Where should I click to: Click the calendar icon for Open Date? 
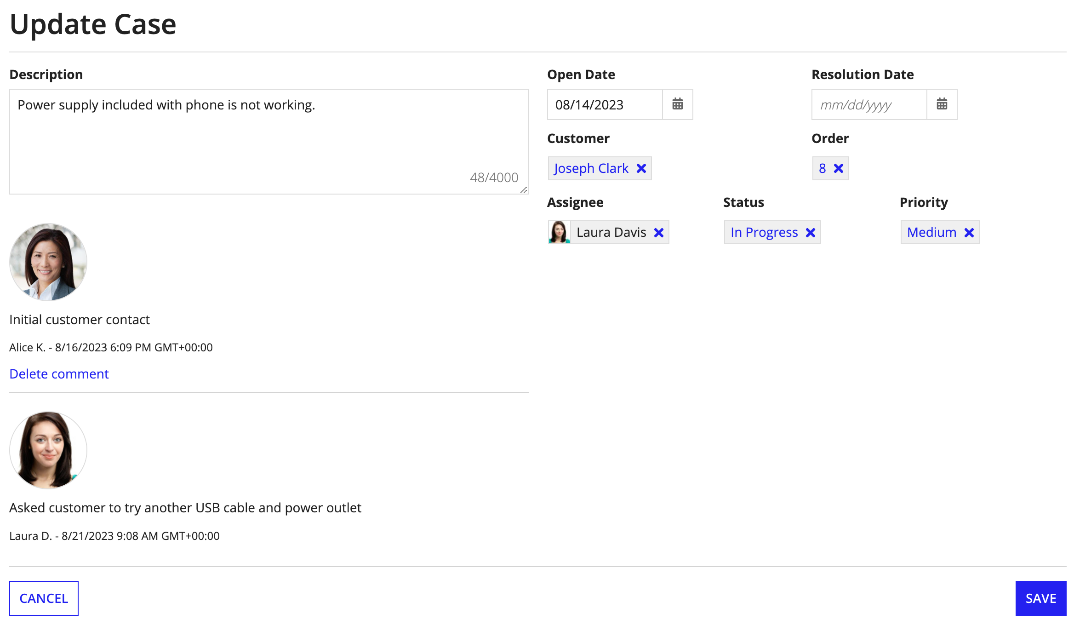pyautogui.click(x=676, y=104)
